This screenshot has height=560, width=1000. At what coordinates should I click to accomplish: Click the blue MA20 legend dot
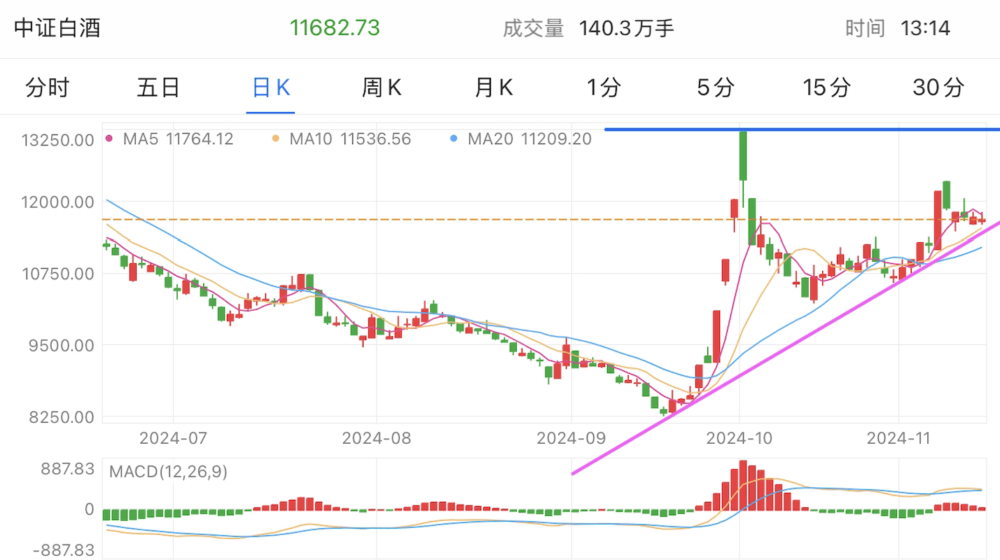pos(454,139)
